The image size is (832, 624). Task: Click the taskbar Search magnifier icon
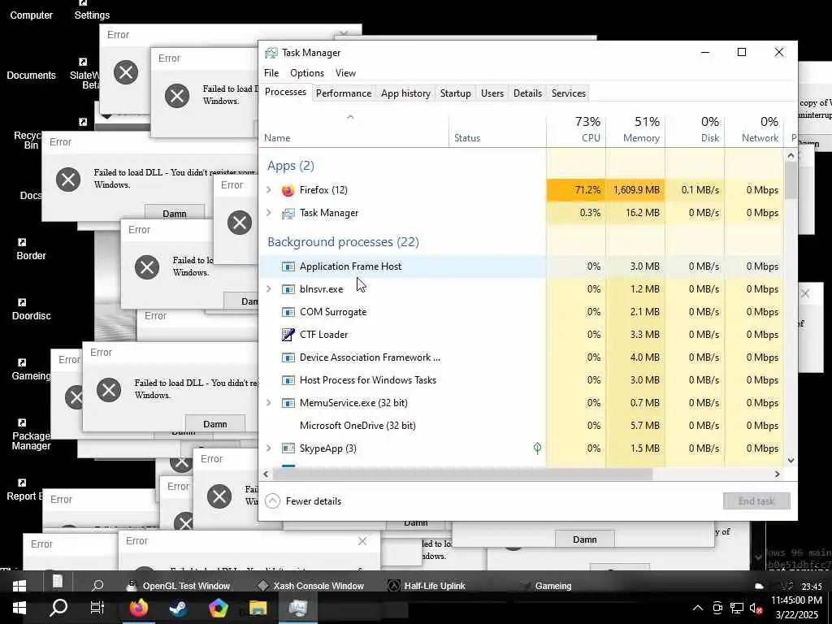pyautogui.click(x=58, y=608)
